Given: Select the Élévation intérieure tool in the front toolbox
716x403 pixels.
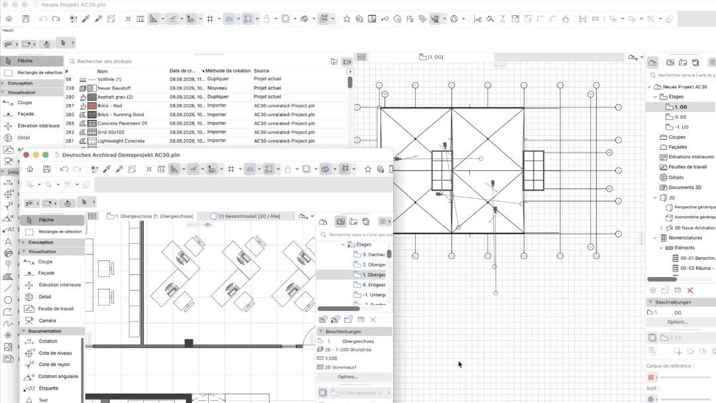Looking at the screenshot, I should pos(60,285).
